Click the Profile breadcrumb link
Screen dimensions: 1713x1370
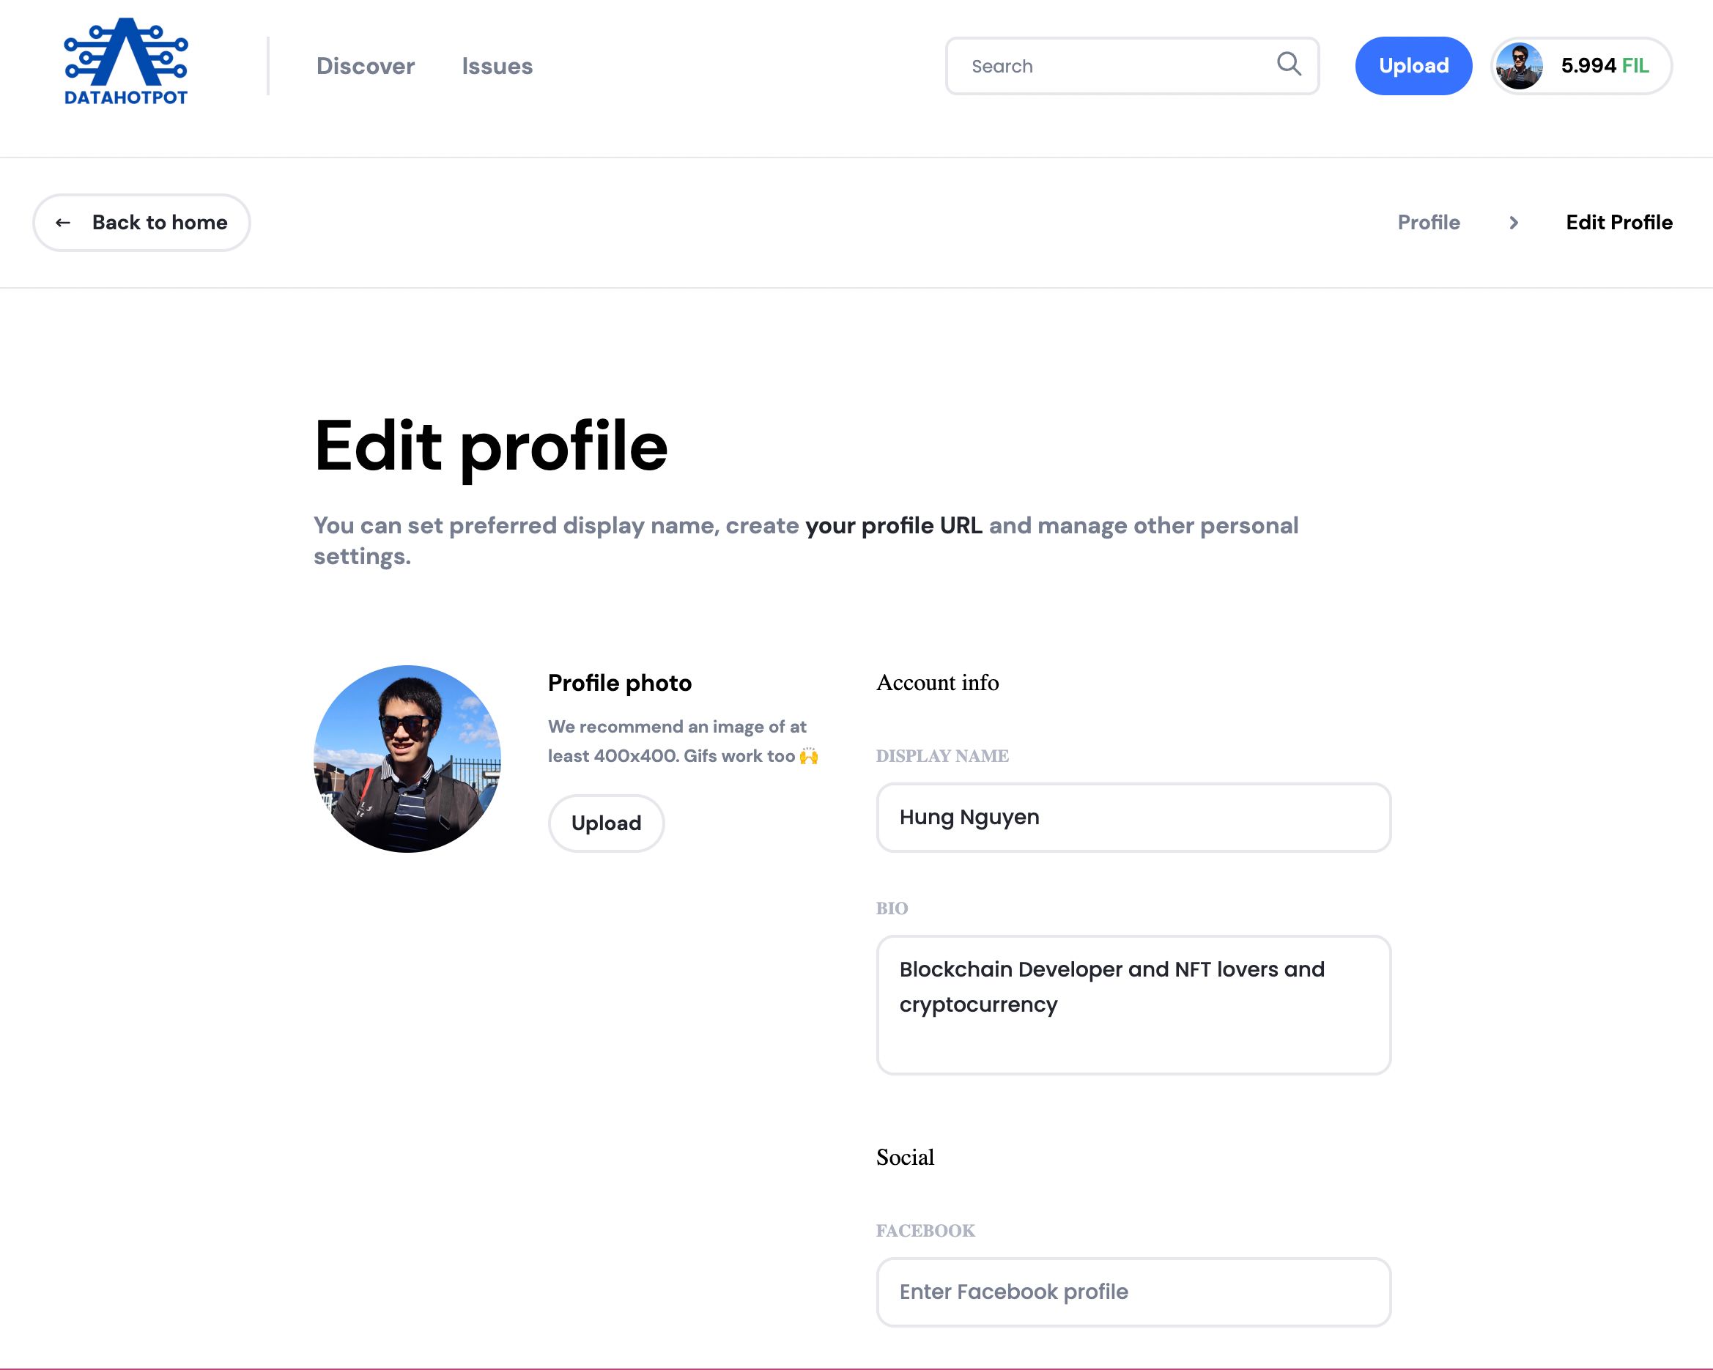1429,221
